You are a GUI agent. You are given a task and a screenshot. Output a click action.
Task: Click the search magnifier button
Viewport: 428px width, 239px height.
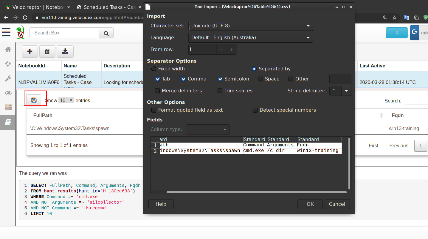pos(106,33)
